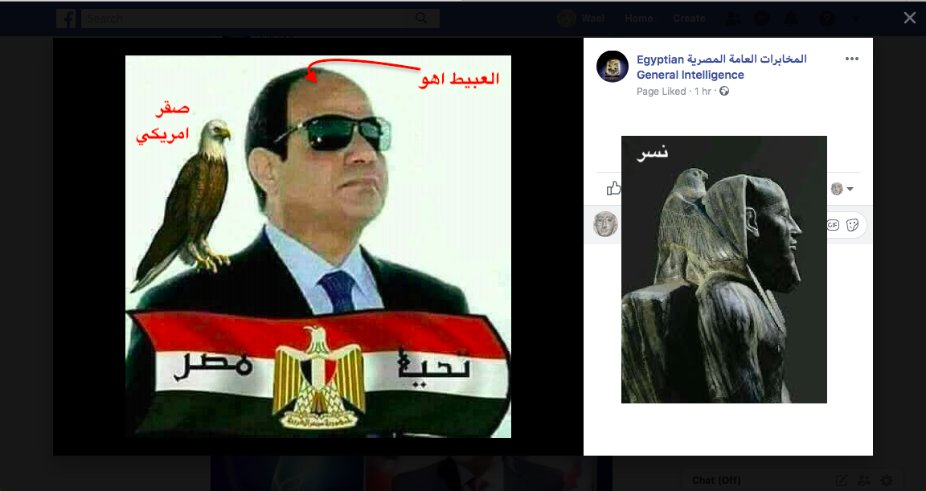Like the photo with the thumbs-up icon

click(x=613, y=188)
